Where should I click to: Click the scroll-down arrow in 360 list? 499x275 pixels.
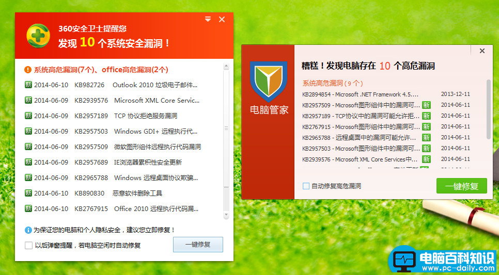coord(226,215)
